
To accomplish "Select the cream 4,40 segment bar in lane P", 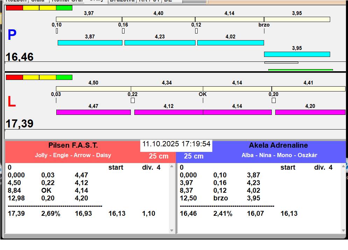I will [x=158, y=20].
